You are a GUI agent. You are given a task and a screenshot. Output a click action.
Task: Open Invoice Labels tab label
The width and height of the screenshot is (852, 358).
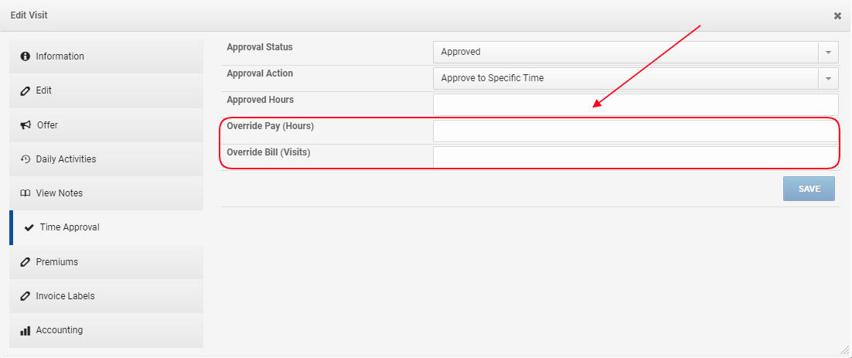click(65, 296)
